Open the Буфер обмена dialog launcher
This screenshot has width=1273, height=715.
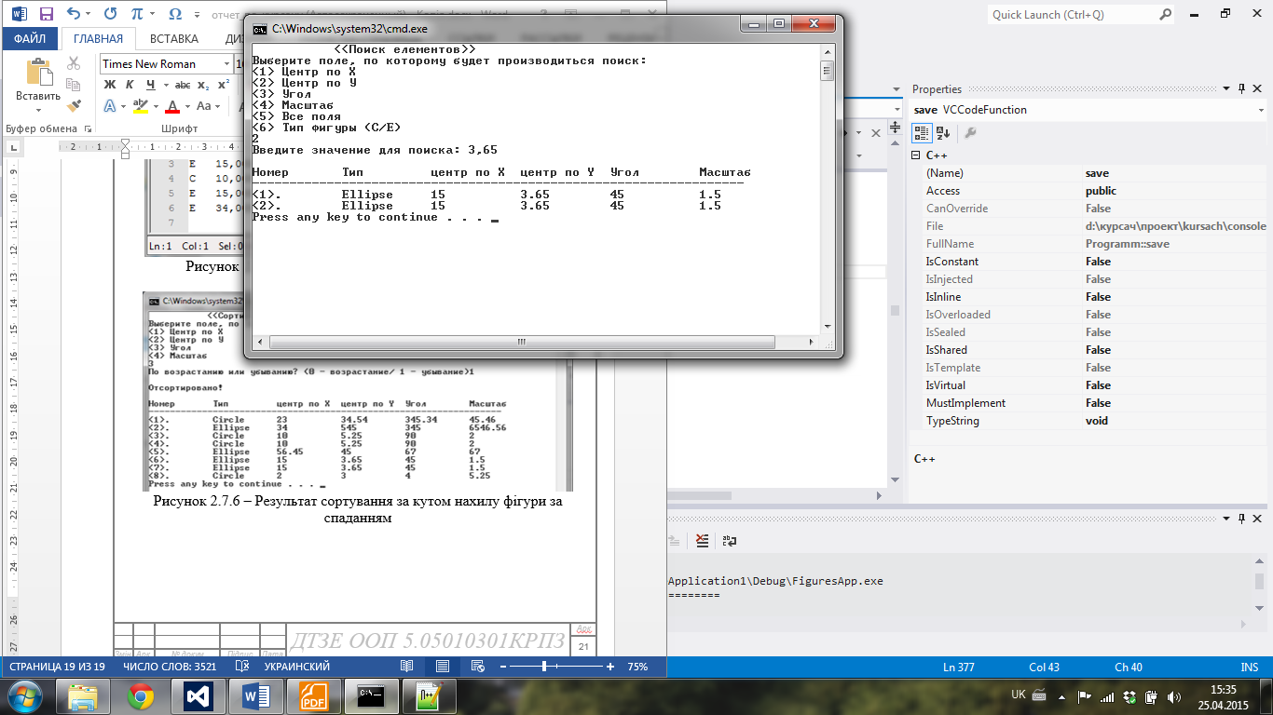tap(88, 128)
